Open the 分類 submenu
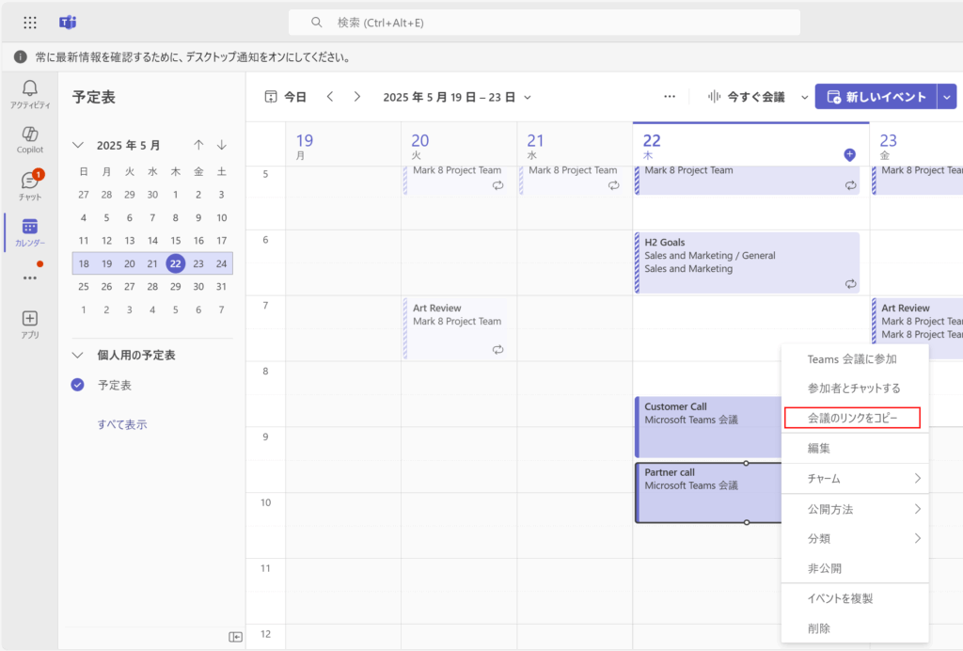Image resolution: width=963 pixels, height=651 pixels. (x=855, y=539)
